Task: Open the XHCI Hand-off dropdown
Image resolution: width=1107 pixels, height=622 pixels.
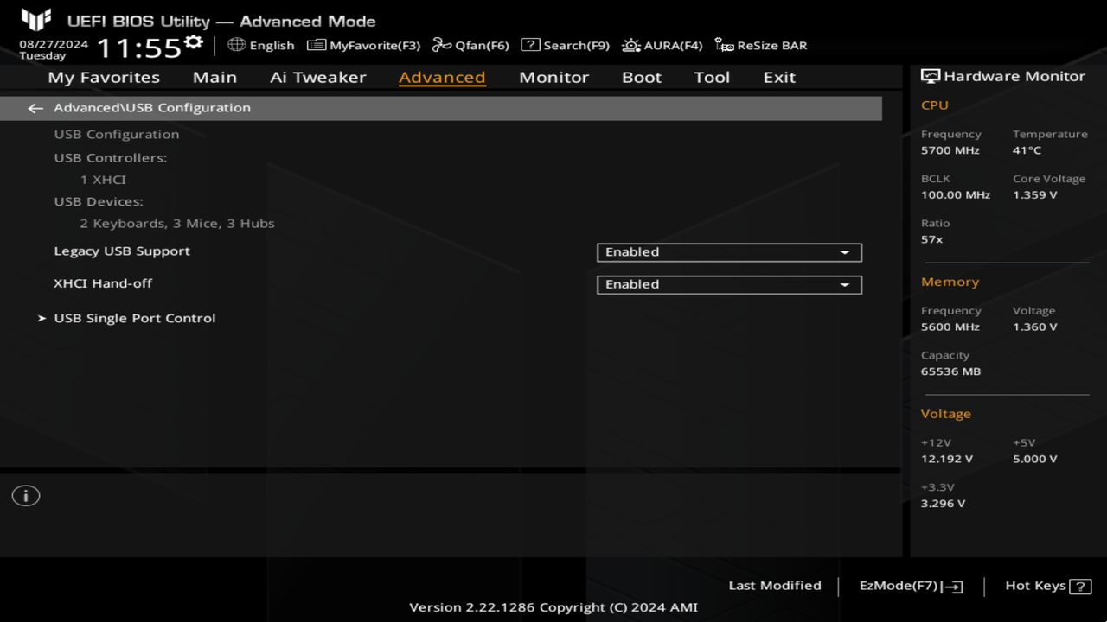Action: point(729,284)
